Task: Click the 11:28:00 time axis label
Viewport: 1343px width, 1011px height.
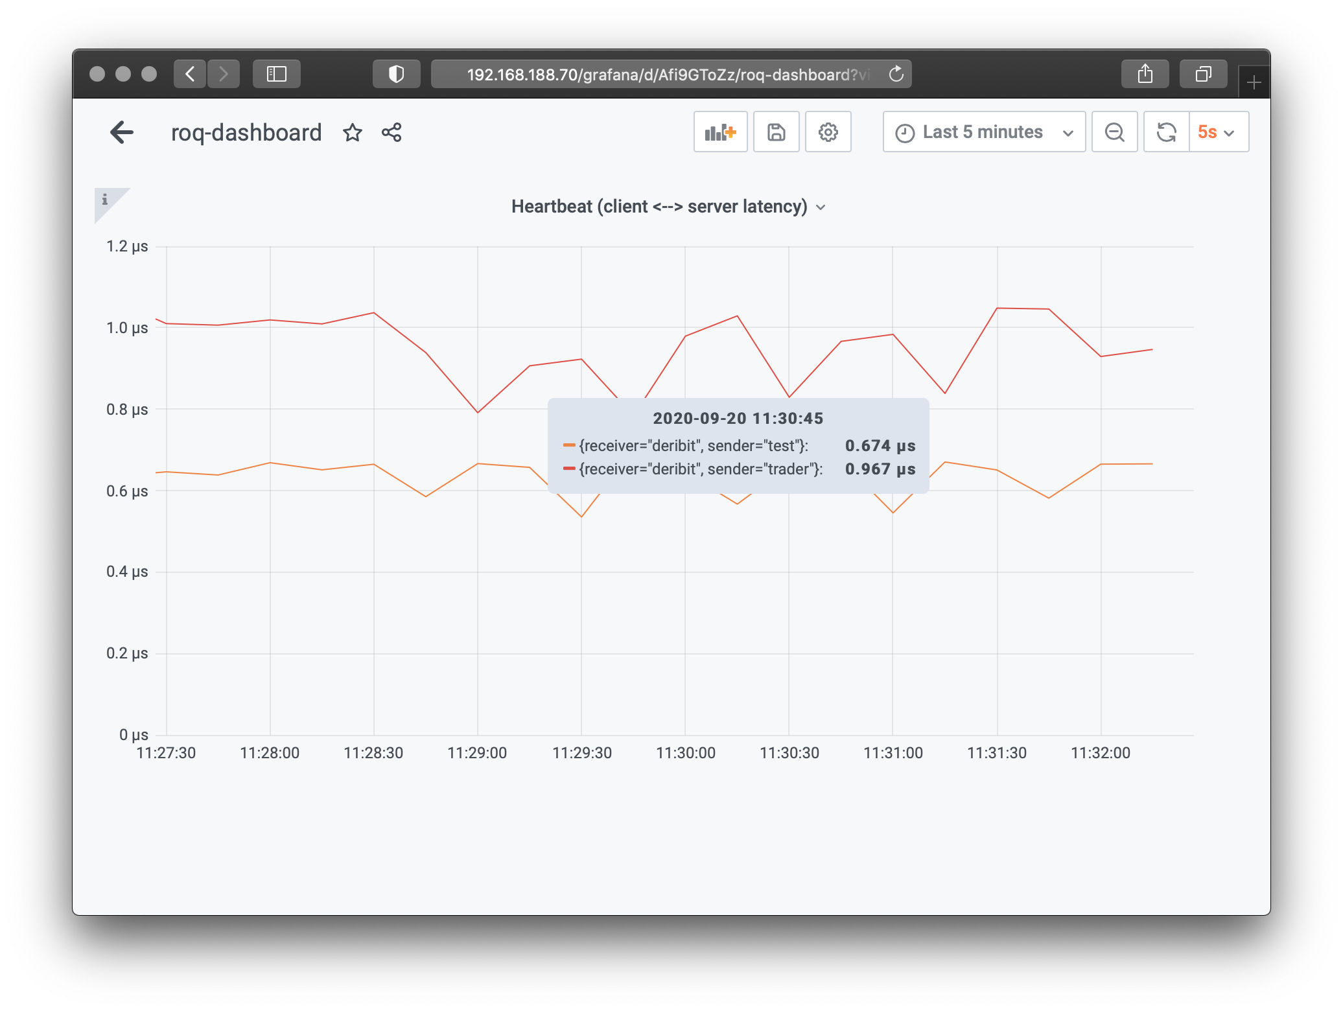Action: pyautogui.click(x=270, y=753)
